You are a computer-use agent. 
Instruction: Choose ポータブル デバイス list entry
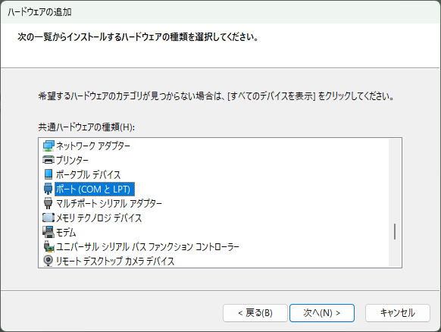[88, 174]
